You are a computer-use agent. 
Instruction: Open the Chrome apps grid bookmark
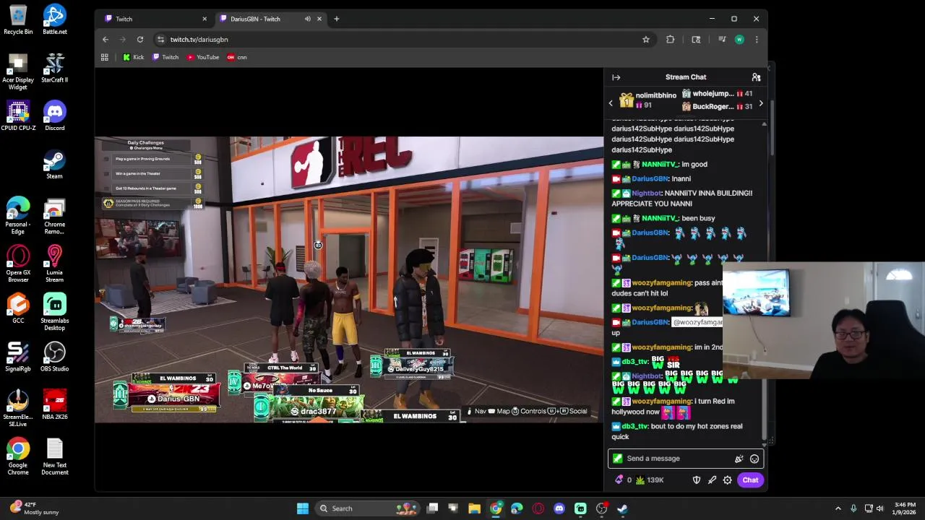pos(105,57)
